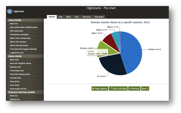Click the Opera: 6.2 % data label
181x113 pixels.
point(101,30)
